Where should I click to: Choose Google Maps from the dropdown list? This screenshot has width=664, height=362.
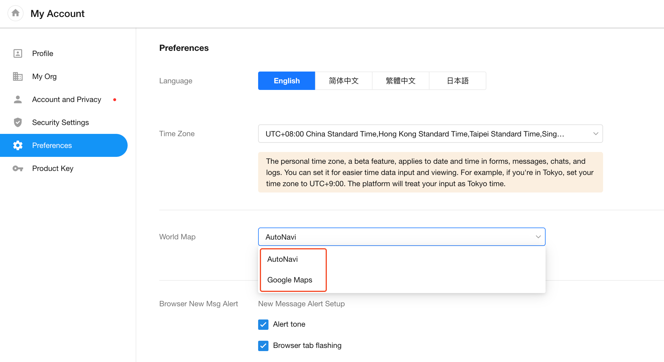(x=289, y=280)
